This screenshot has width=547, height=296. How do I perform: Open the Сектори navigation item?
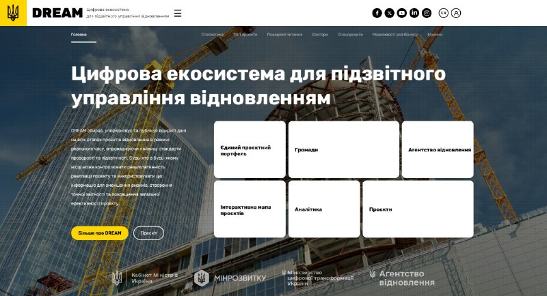320,33
